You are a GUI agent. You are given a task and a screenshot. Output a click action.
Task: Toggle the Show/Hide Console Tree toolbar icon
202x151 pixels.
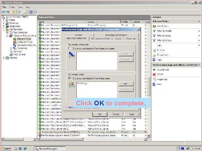click(19, 12)
